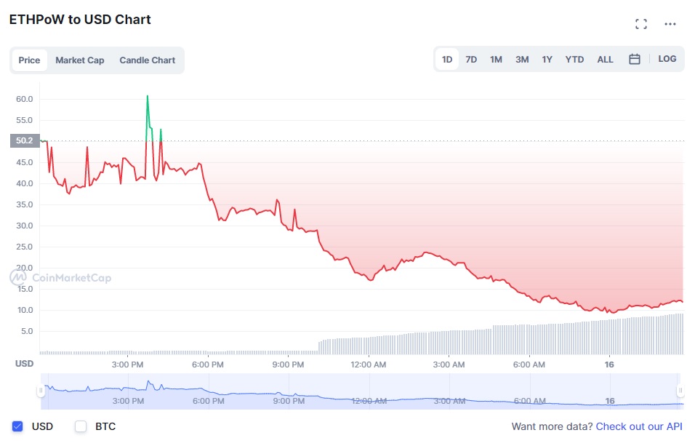
Task: Choose the 1M time range
Action: click(x=496, y=60)
